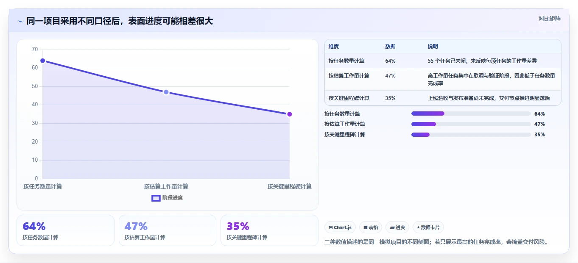Click progress list label 按估算工作量计算

point(345,124)
